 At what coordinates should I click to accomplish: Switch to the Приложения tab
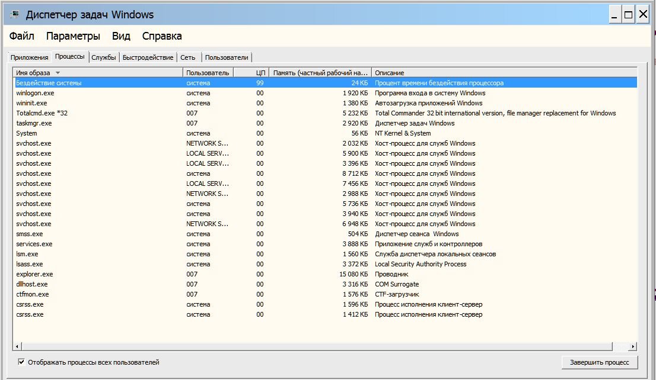coord(29,57)
